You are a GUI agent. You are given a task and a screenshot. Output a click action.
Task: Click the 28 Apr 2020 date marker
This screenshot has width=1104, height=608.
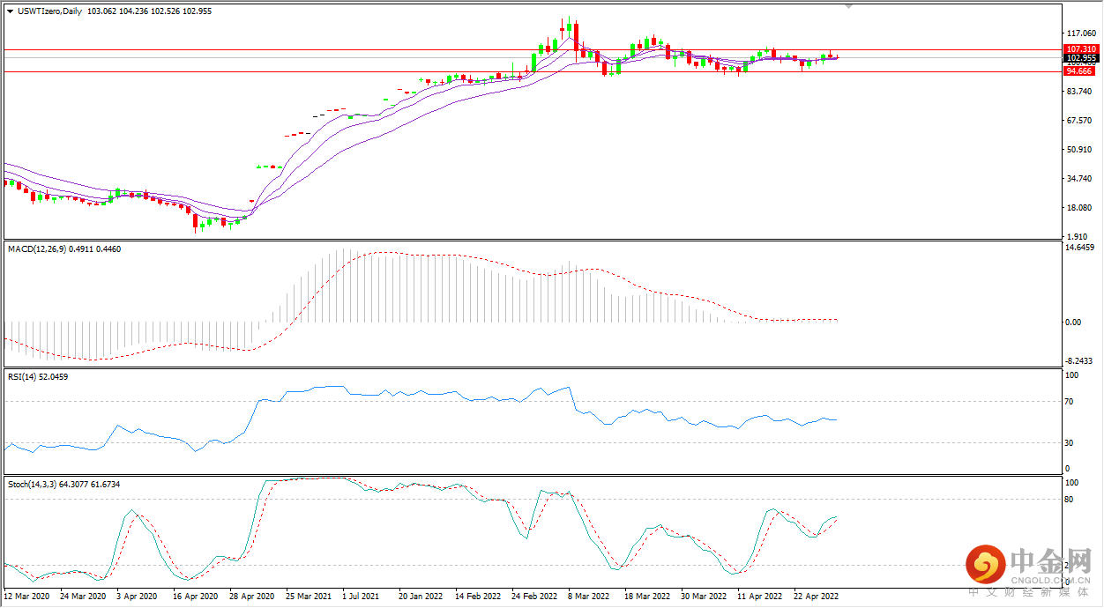251,596
